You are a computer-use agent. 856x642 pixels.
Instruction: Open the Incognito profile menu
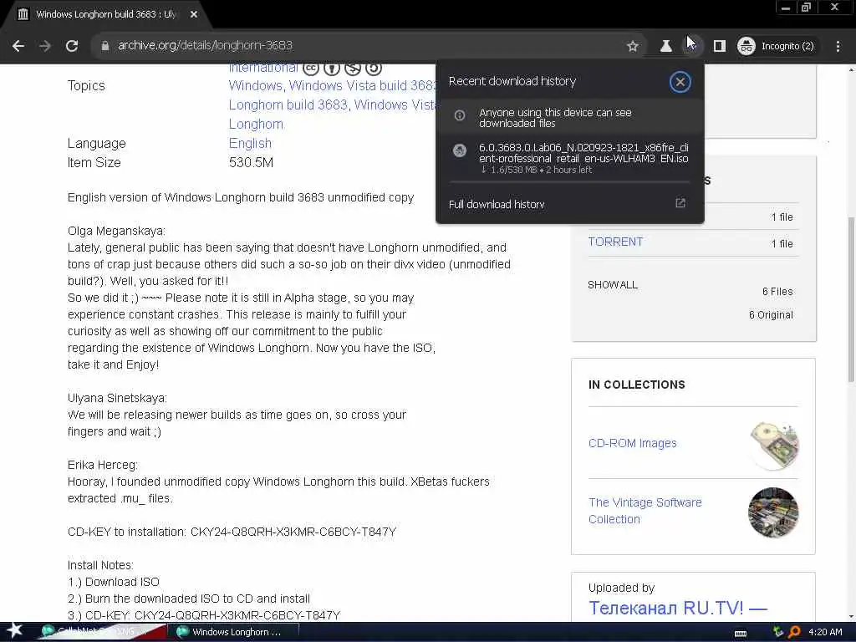tap(777, 47)
